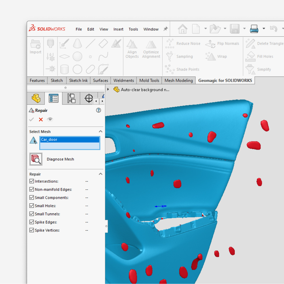Open Repair help with the question mark icon
284x284 pixels.
coord(98,110)
